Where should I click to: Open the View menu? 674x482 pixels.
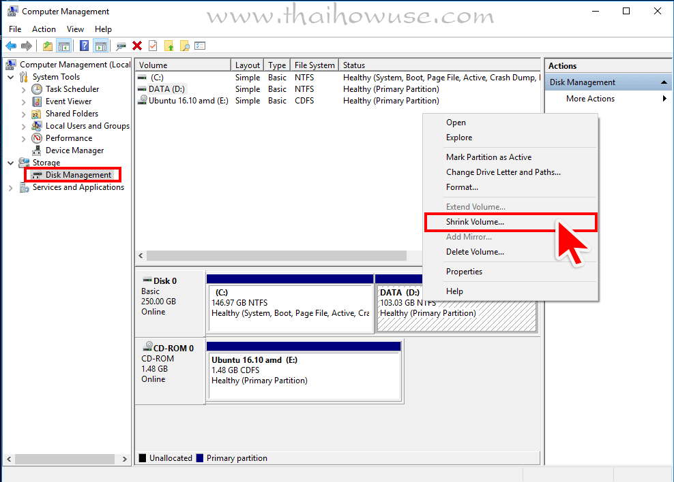pos(75,29)
